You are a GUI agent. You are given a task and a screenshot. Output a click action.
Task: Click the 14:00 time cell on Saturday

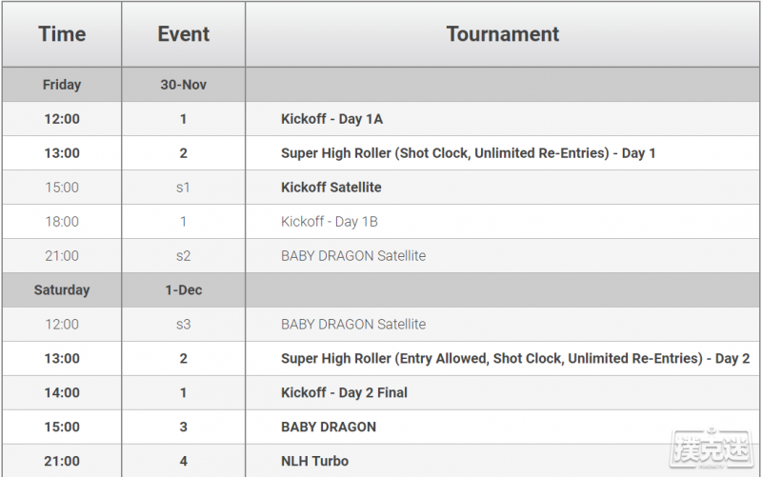click(x=62, y=392)
